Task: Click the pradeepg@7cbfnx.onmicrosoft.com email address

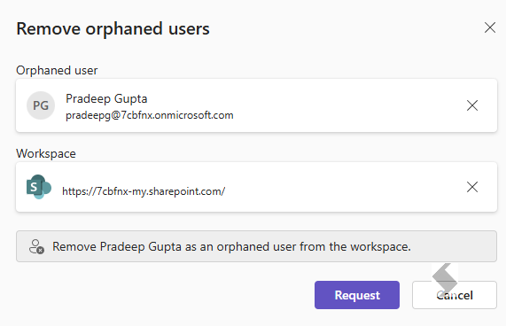Action: 150,115
